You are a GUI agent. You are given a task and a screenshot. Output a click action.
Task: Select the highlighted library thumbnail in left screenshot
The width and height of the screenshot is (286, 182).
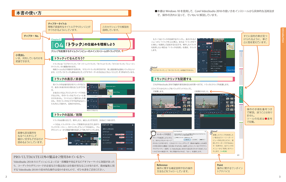click(184, 99)
